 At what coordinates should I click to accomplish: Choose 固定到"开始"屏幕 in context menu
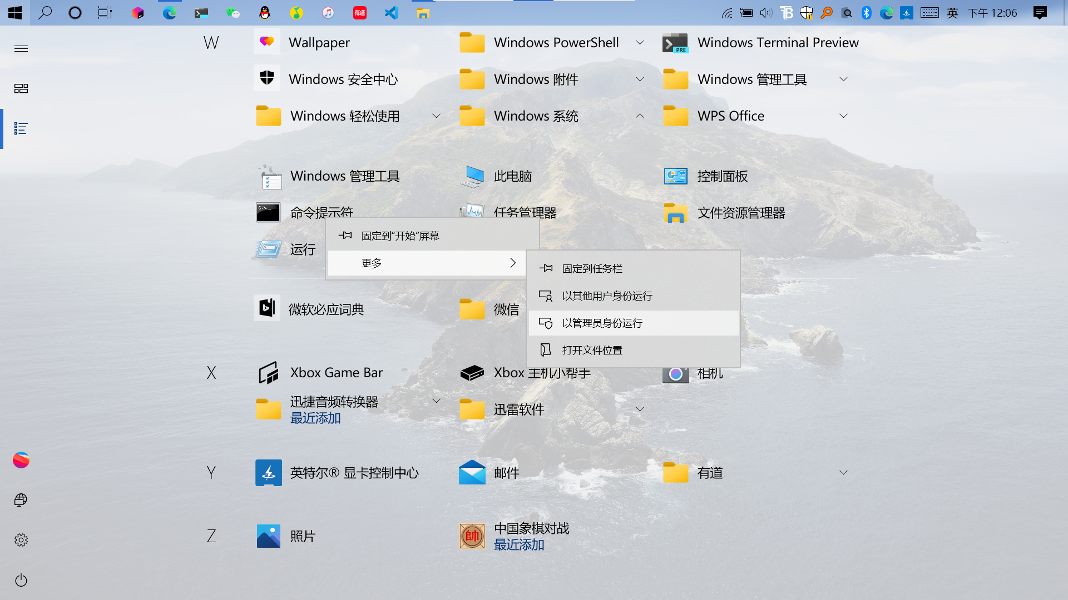tap(432, 236)
